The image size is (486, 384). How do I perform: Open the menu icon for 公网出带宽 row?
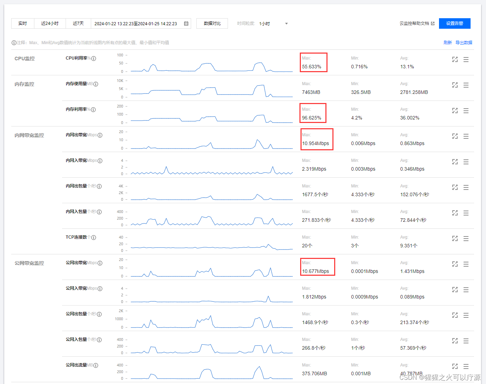[x=466, y=264]
